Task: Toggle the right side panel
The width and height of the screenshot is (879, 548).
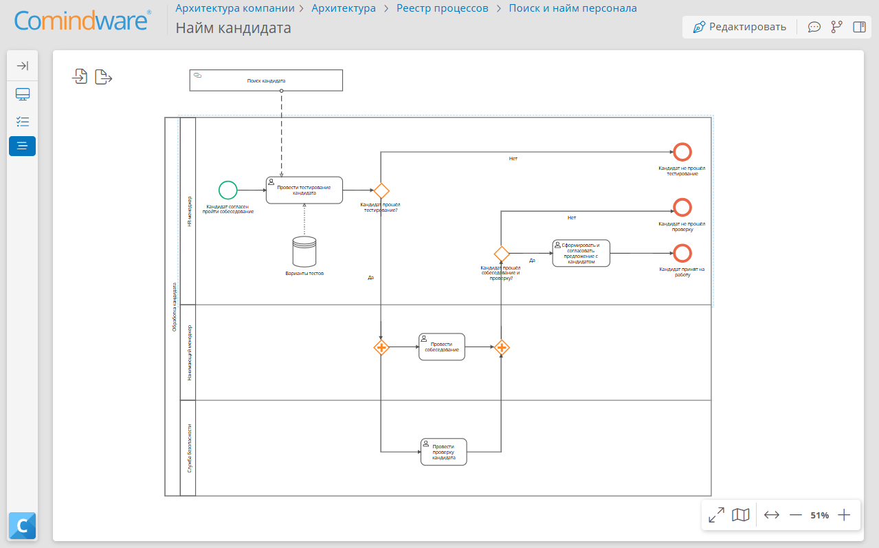Action: (x=859, y=27)
